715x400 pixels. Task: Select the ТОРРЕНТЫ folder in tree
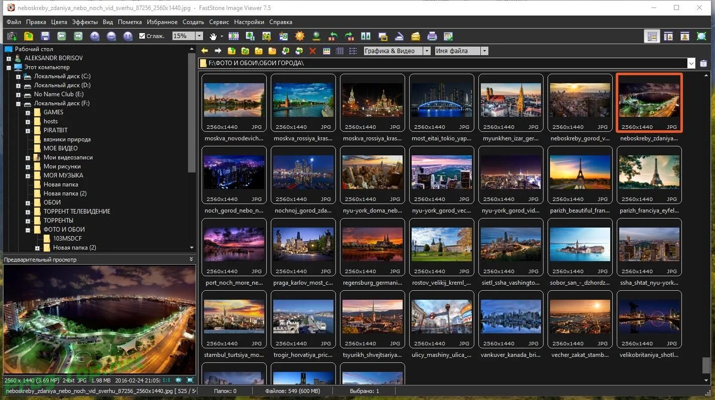click(58, 221)
